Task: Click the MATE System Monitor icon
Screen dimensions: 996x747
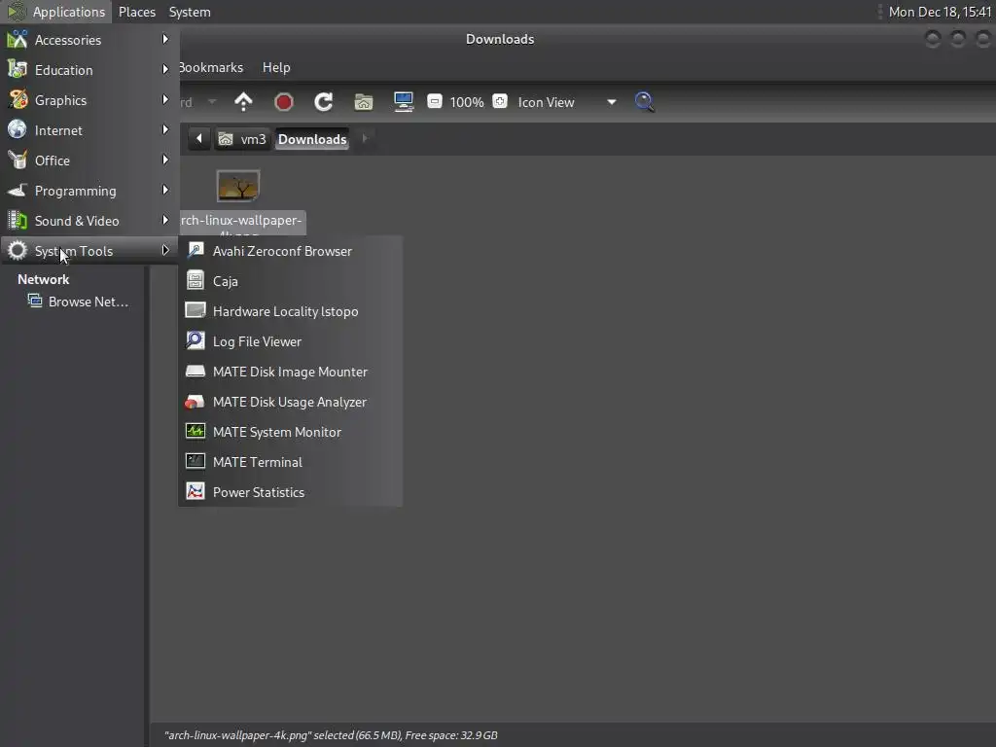Action: (195, 431)
